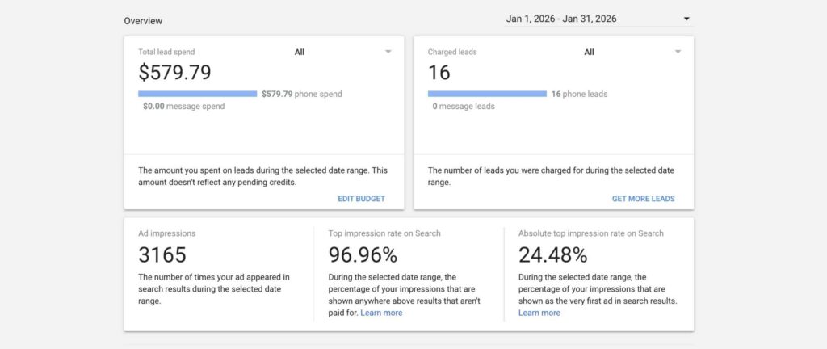Click the $579.79 phone spend label
The width and height of the screenshot is (827, 349).
coord(302,94)
